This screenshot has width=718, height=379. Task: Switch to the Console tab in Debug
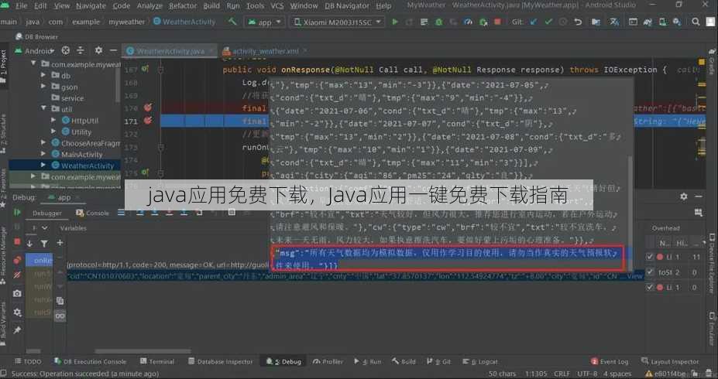coord(92,213)
